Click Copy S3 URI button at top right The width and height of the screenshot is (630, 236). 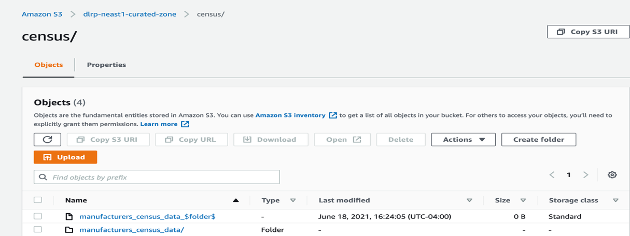pos(588,32)
